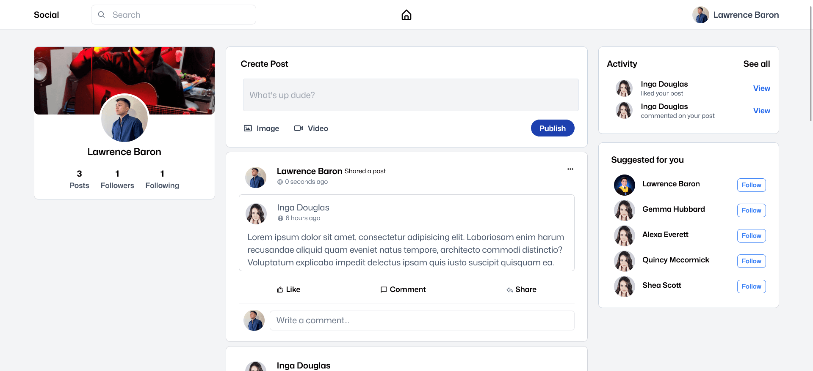Click the page vertical scrollbar
The image size is (813, 371).
point(811,63)
